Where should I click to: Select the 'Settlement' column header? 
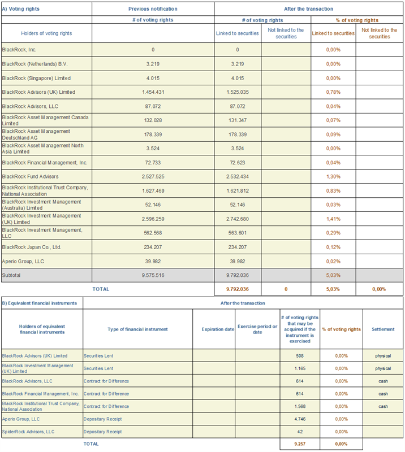coord(383,329)
